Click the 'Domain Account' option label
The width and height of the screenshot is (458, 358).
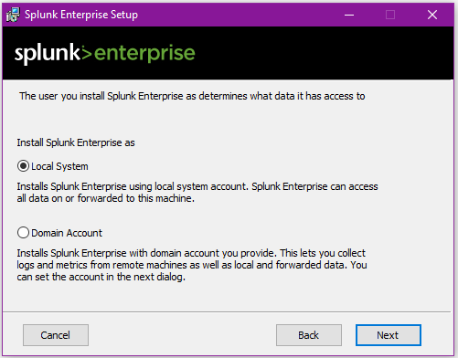coord(67,233)
